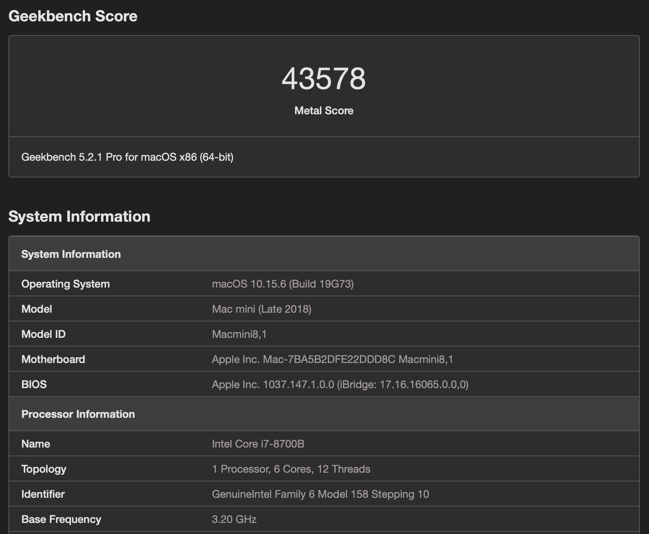Click the Processor Information table header
649x534 pixels.
(324, 414)
